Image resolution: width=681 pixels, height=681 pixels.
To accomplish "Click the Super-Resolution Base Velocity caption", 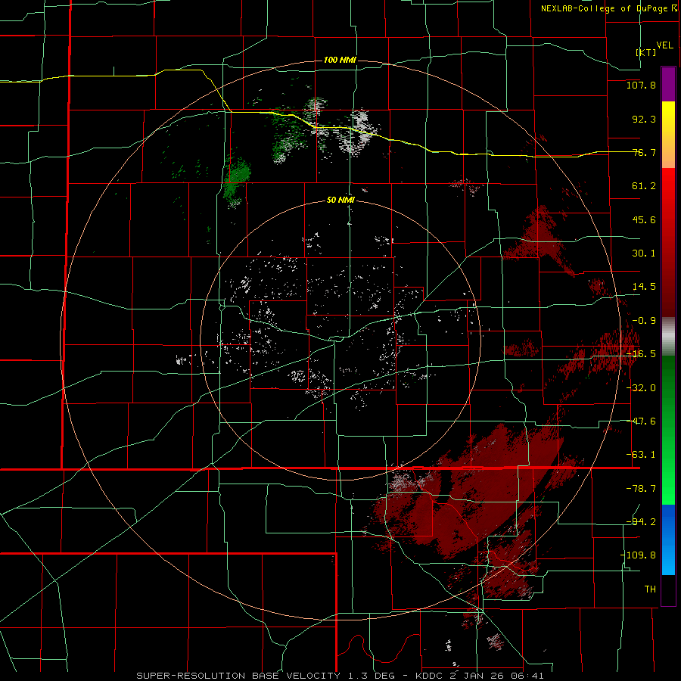I will point(340,676).
